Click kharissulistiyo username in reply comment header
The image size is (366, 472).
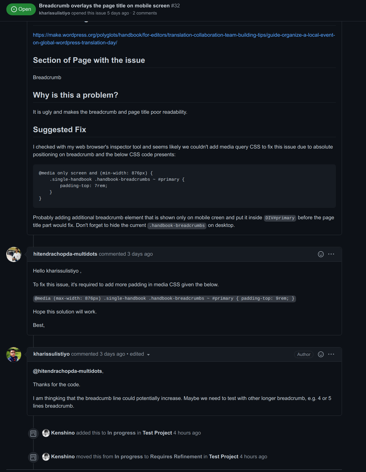pos(51,354)
